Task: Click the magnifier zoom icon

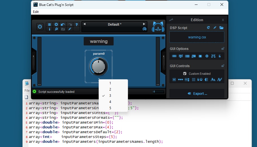Action: (x=56, y=29)
